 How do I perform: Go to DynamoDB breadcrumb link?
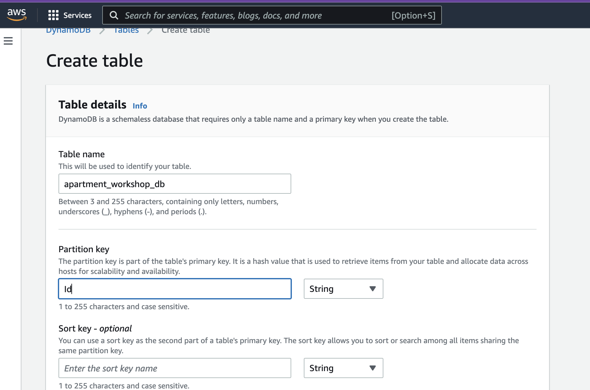68,31
